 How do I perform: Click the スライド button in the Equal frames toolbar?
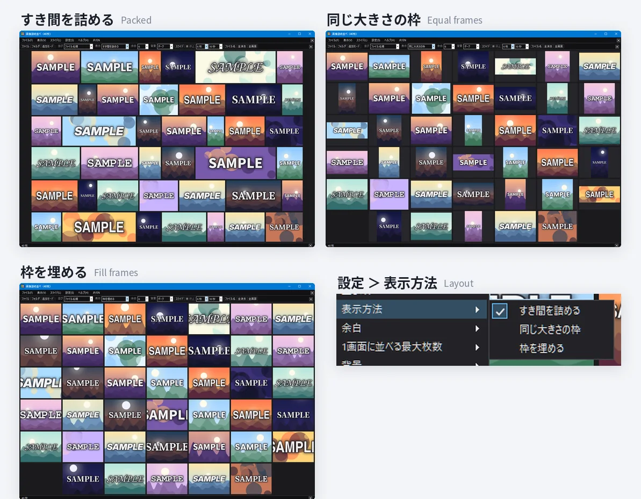pyautogui.click(x=486, y=47)
